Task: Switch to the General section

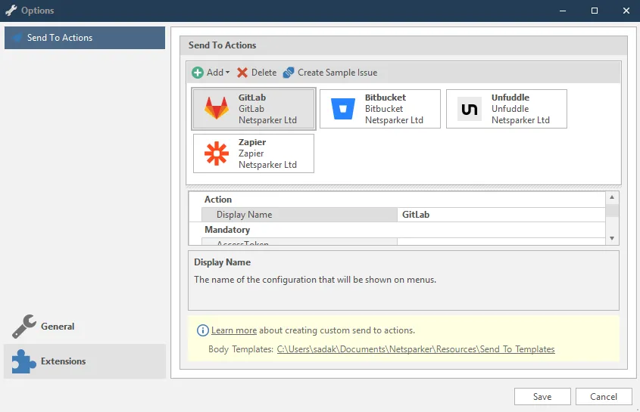Action: pyautogui.click(x=85, y=327)
